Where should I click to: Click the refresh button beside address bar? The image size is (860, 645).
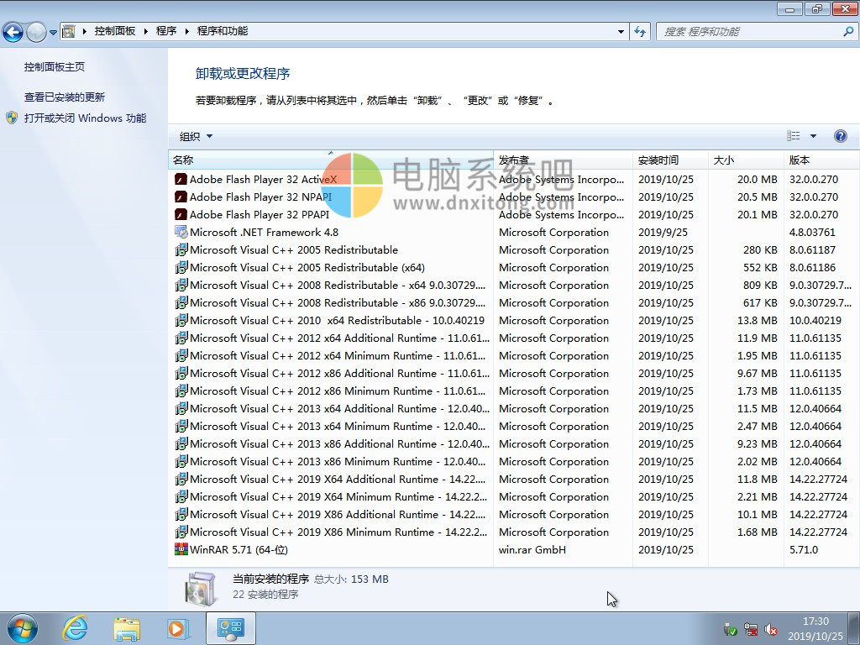coord(639,32)
